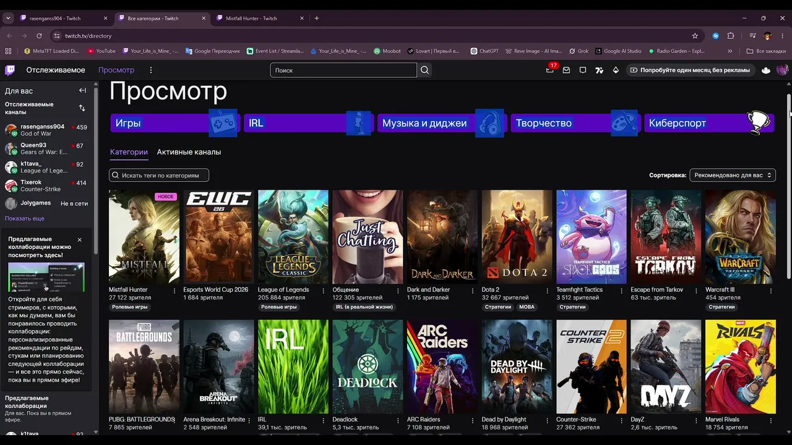This screenshot has height=445, width=792.
Task: Open options menu for Dota 2 category
Action: point(547,290)
